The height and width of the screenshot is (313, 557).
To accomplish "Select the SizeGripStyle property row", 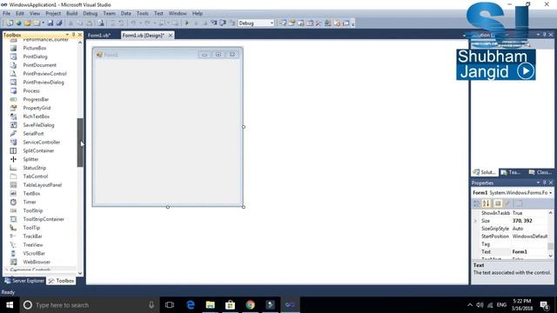I will pyautogui.click(x=510, y=229).
